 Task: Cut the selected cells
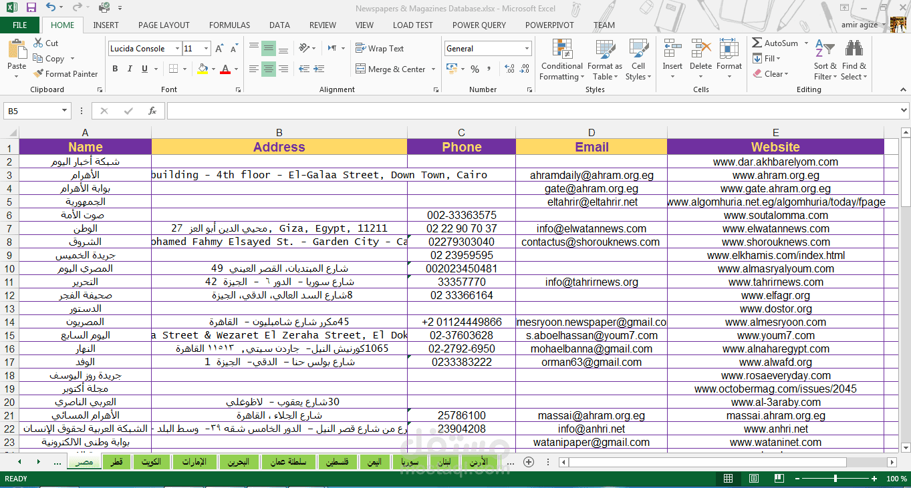tap(46, 43)
